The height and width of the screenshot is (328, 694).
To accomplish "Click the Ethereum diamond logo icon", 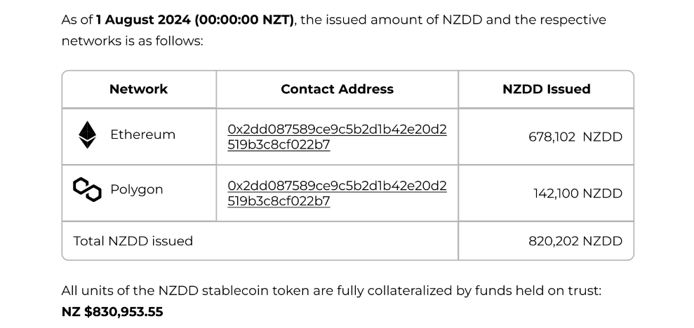I will pyautogui.click(x=87, y=135).
